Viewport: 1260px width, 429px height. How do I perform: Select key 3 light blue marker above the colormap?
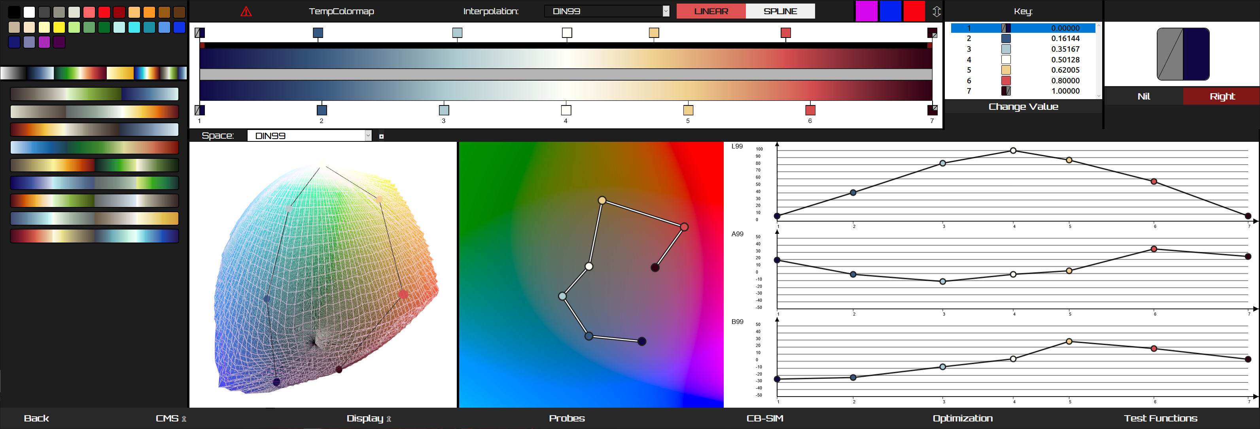tap(457, 33)
